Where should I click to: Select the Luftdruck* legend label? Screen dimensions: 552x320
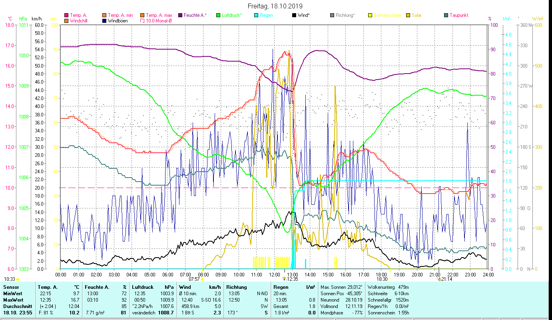click(232, 16)
